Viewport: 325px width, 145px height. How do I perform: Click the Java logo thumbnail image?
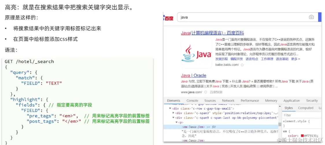(x=196, y=53)
